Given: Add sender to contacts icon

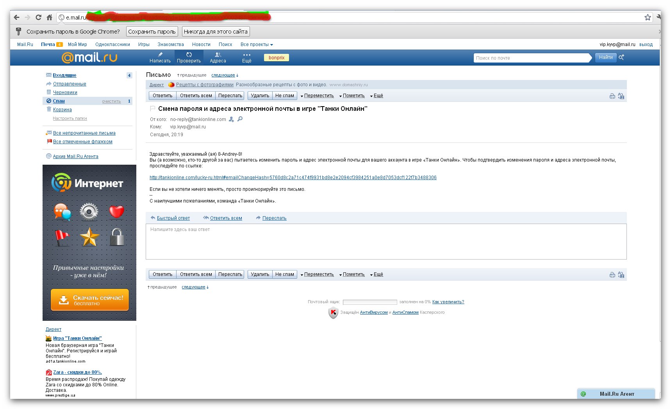Looking at the screenshot, I should pos(231,119).
